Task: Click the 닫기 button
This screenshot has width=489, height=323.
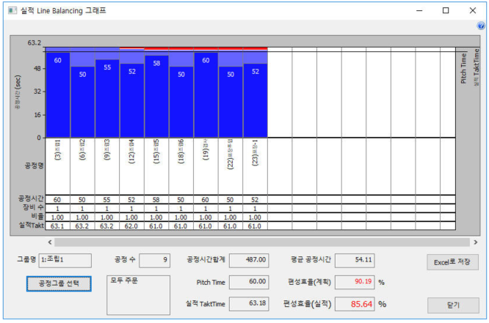Action: pos(452,305)
